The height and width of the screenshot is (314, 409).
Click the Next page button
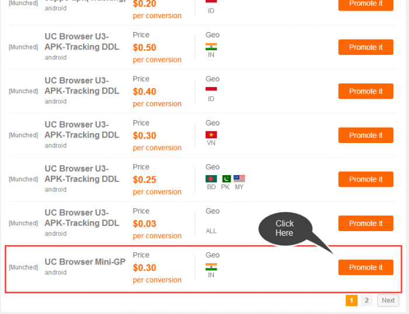point(388,301)
